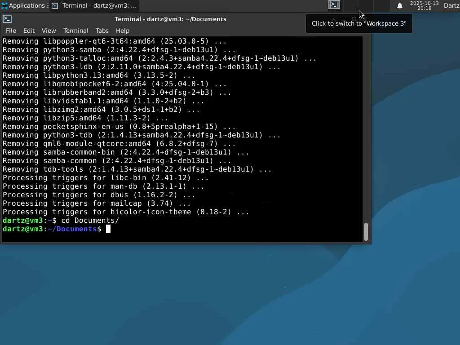This screenshot has width=460, height=345.
Task: Click the 'cd Documents/' command text
Action: (x=90, y=220)
